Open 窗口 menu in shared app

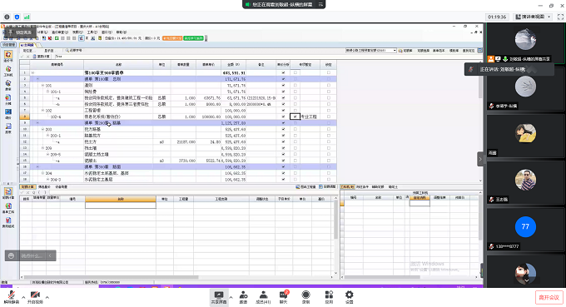[107, 32]
